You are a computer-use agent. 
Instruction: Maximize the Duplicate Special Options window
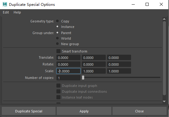pos(147,4)
